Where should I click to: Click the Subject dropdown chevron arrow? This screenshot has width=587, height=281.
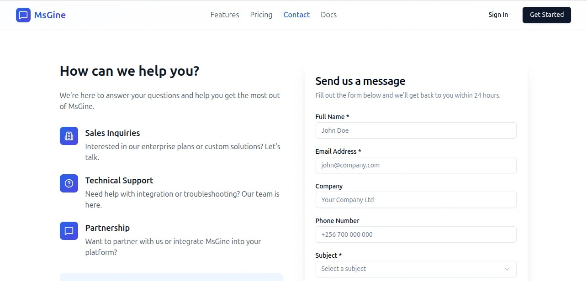tap(507, 269)
